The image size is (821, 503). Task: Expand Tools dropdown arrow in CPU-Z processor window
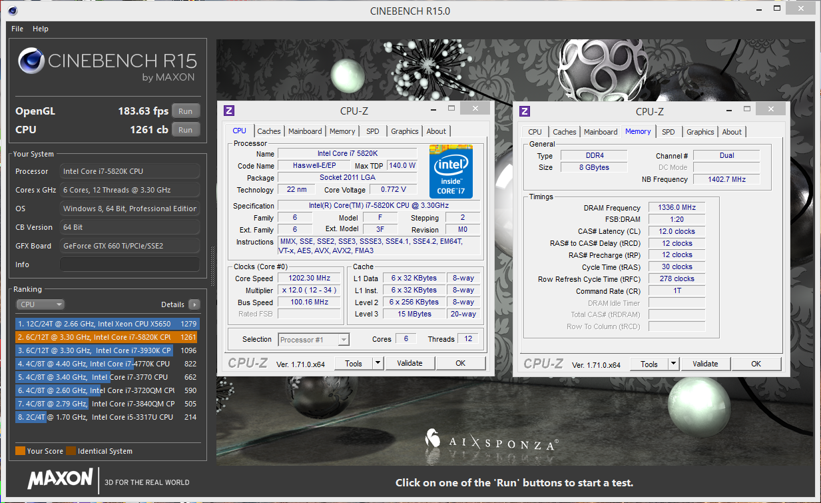pyautogui.click(x=378, y=363)
